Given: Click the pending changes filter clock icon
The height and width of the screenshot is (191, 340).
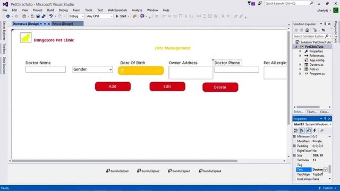Looking at the screenshot, I should (315, 30).
